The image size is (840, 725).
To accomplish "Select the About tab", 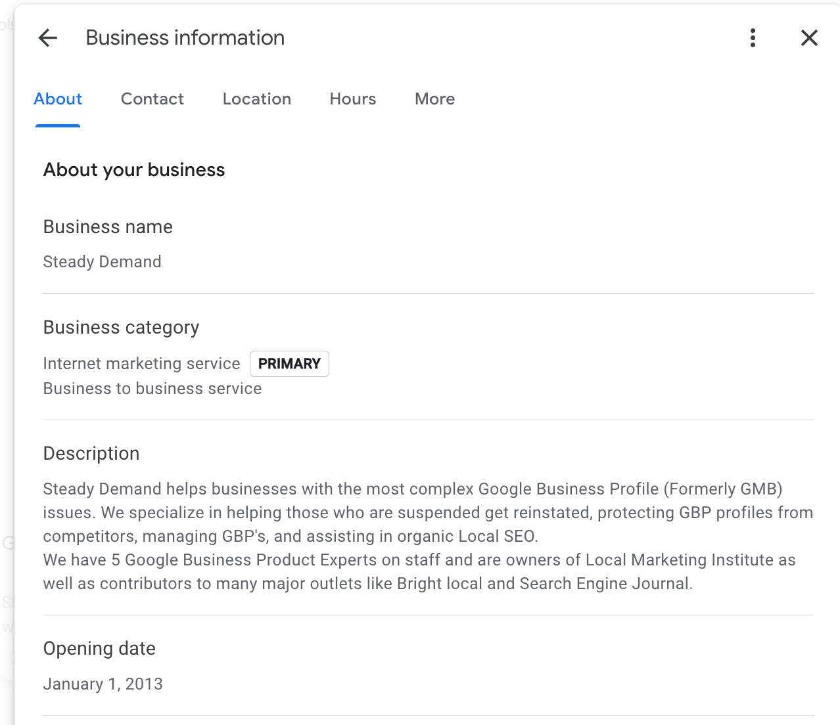I will (x=58, y=99).
